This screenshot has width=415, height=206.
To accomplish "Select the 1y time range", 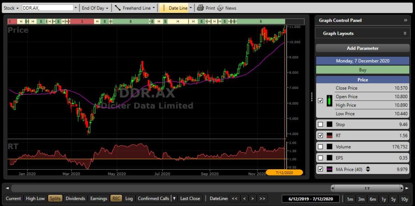I will [x=383, y=199].
